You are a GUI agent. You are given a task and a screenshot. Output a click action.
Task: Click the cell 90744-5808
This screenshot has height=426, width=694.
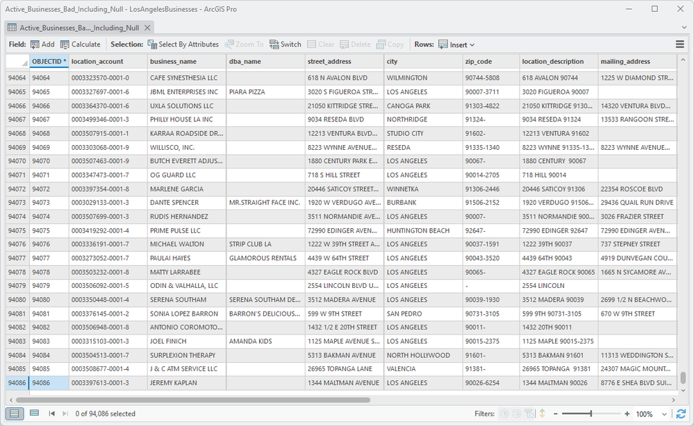(x=491, y=78)
